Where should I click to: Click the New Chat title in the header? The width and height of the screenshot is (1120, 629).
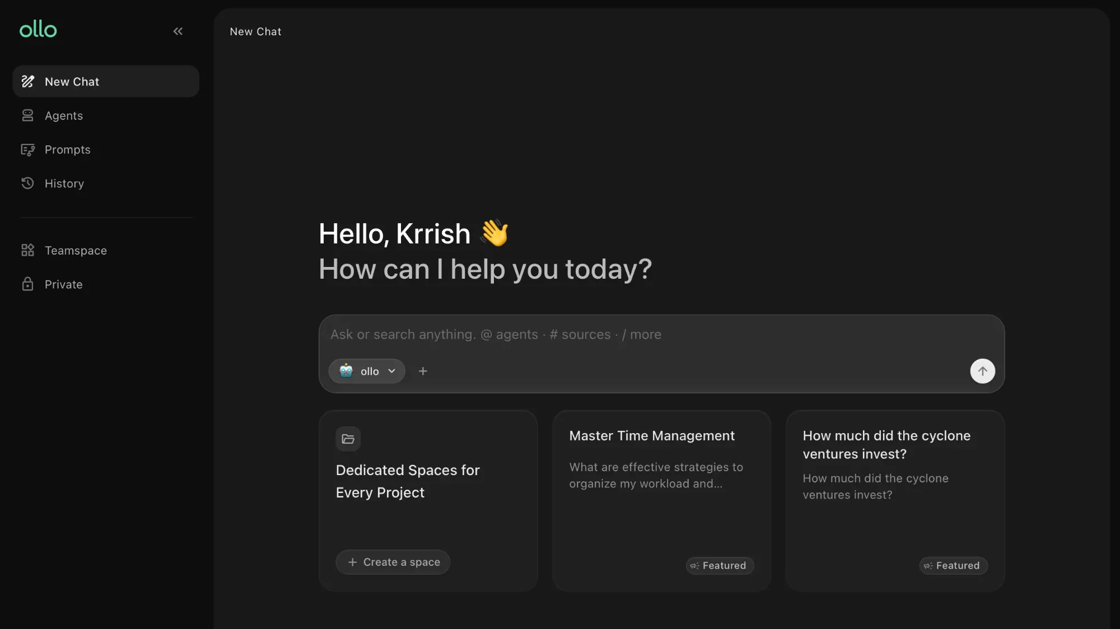click(x=255, y=32)
